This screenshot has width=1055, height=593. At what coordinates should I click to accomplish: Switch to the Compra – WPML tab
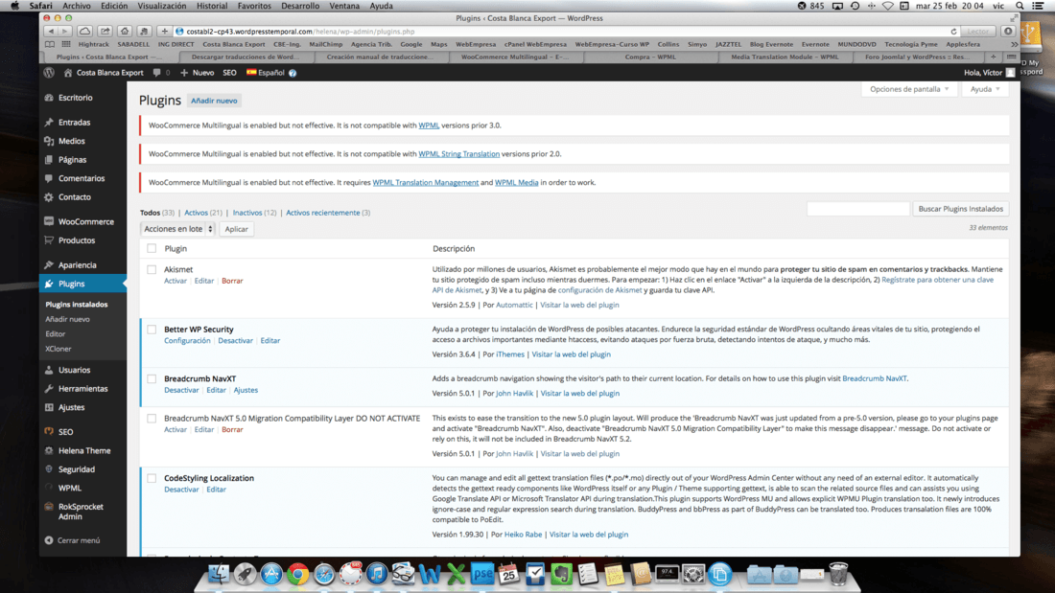click(x=650, y=57)
